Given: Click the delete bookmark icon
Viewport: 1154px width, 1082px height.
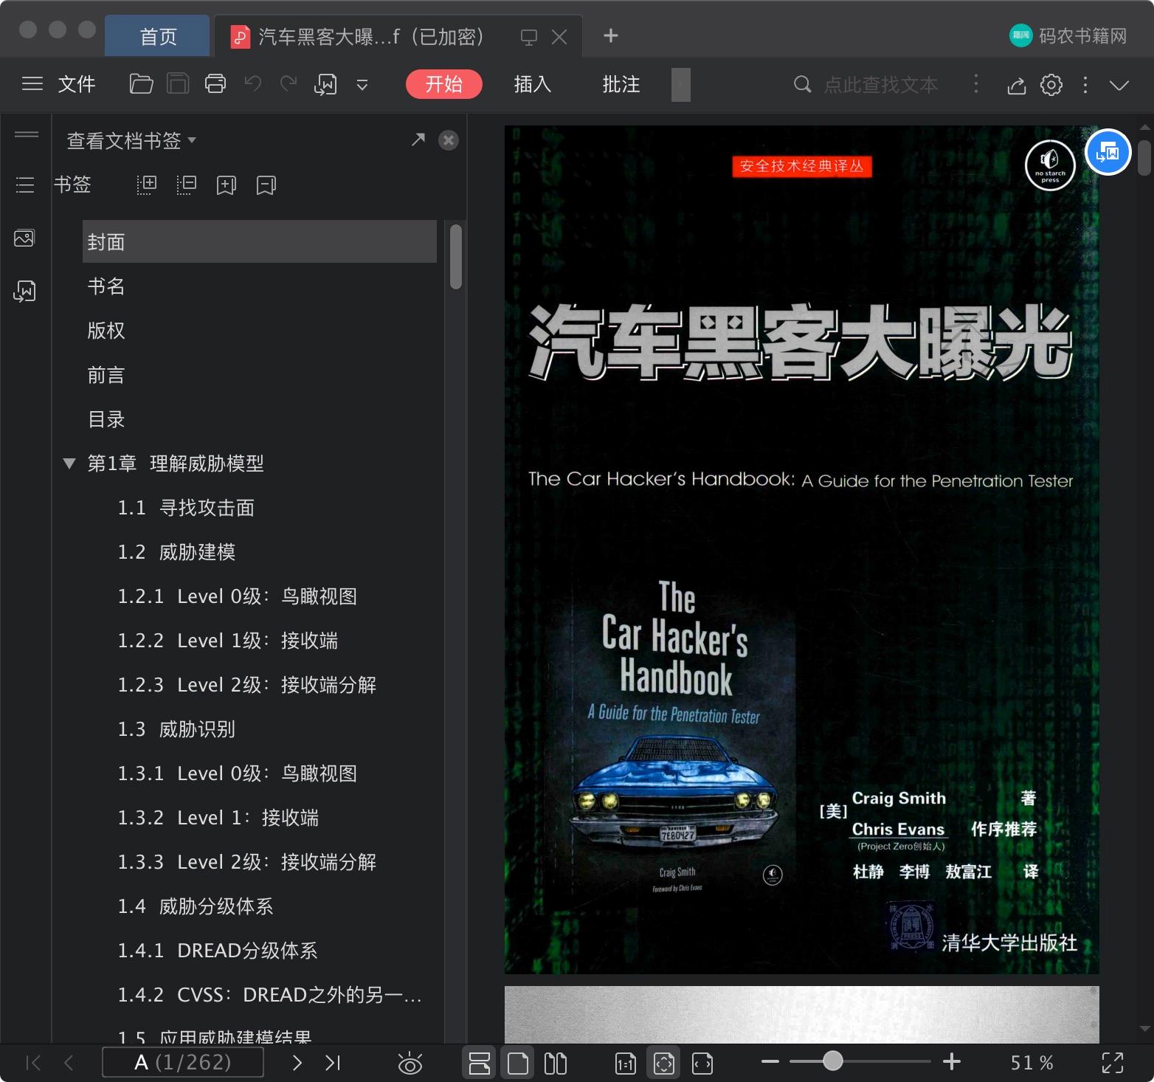Looking at the screenshot, I should click(x=266, y=185).
